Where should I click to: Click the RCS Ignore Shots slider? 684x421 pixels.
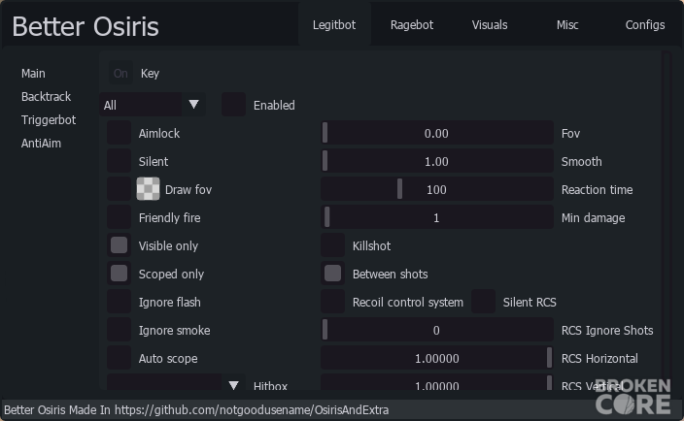point(437,330)
